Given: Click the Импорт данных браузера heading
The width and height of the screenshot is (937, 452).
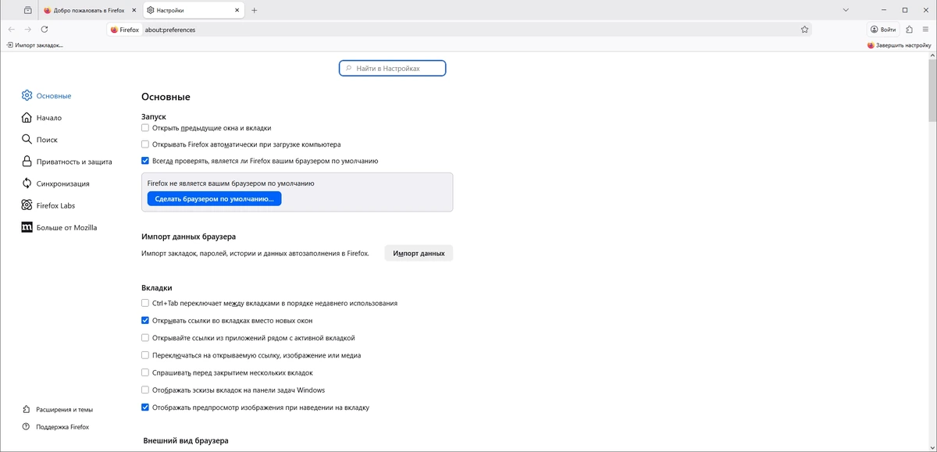Looking at the screenshot, I should point(188,237).
